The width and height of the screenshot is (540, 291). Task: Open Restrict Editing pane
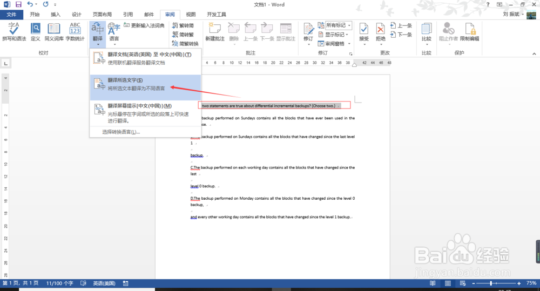[470, 32]
